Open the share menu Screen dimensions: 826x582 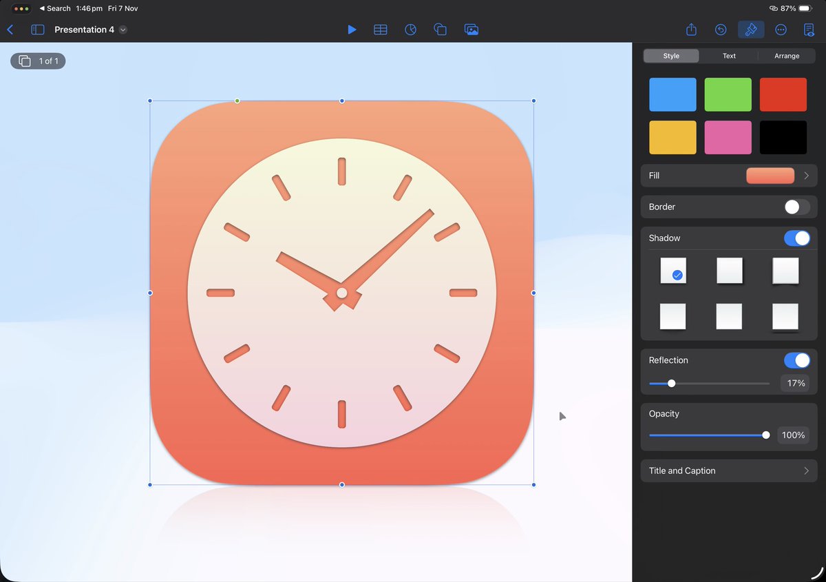692,30
